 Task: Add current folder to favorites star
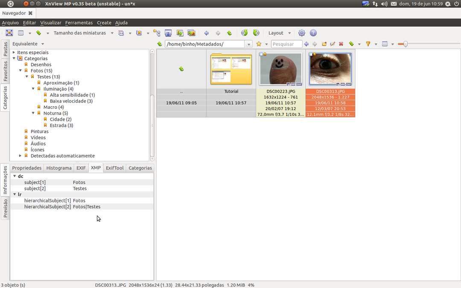tap(259, 44)
